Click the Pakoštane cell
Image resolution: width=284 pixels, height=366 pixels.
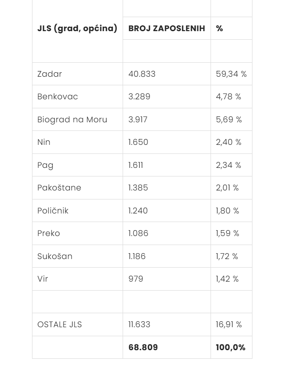point(59,188)
